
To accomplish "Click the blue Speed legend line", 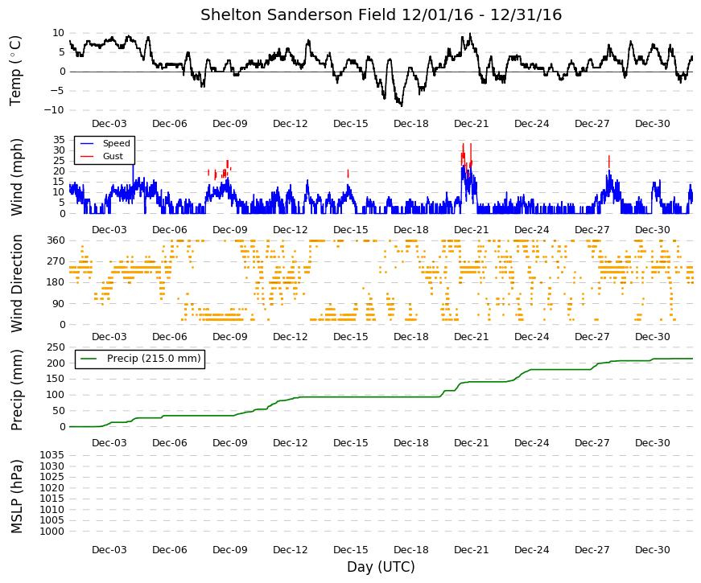I will click(87, 143).
